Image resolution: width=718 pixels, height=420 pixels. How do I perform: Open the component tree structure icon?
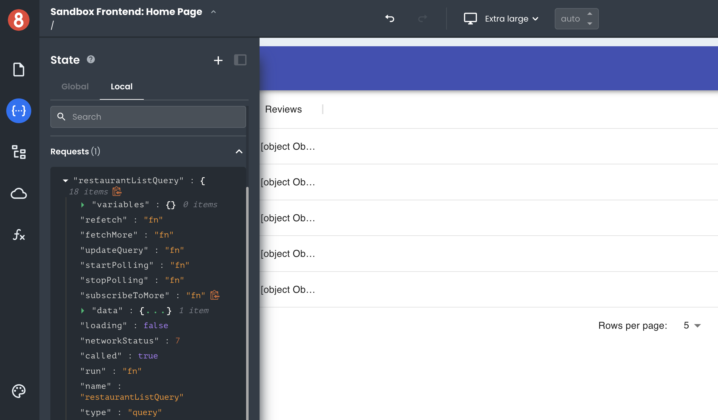click(x=19, y=152)
